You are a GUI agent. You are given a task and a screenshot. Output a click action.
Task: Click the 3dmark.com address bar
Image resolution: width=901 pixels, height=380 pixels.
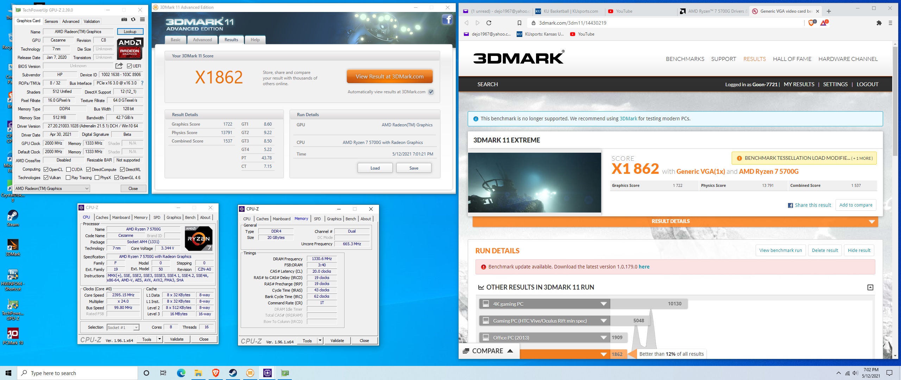point(665,23)
